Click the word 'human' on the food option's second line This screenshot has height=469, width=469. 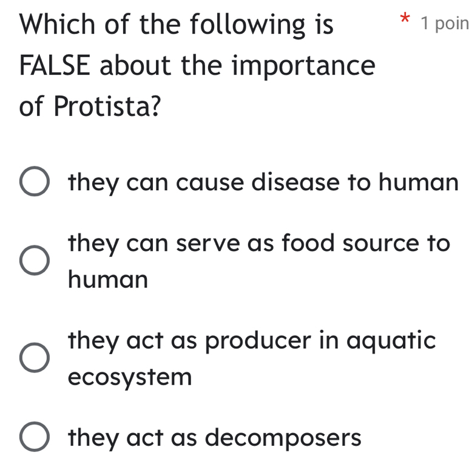108,280
